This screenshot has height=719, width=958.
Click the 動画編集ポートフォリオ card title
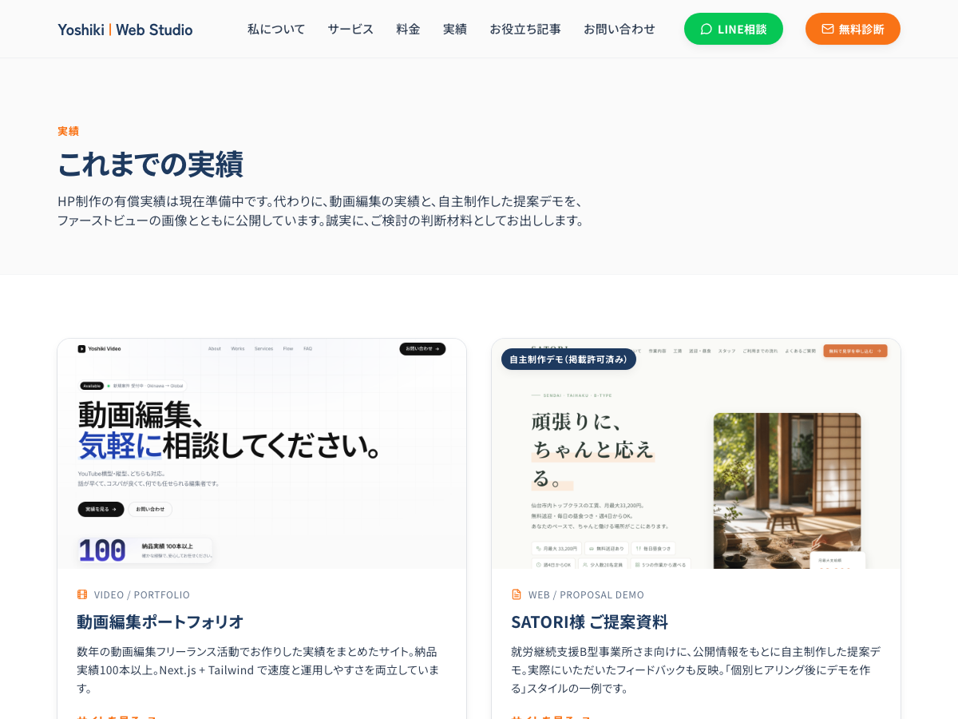(160, 622)
